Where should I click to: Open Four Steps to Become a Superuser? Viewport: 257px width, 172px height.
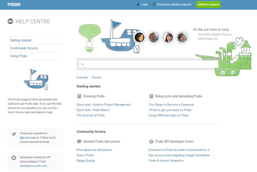(x=171, y=105)
